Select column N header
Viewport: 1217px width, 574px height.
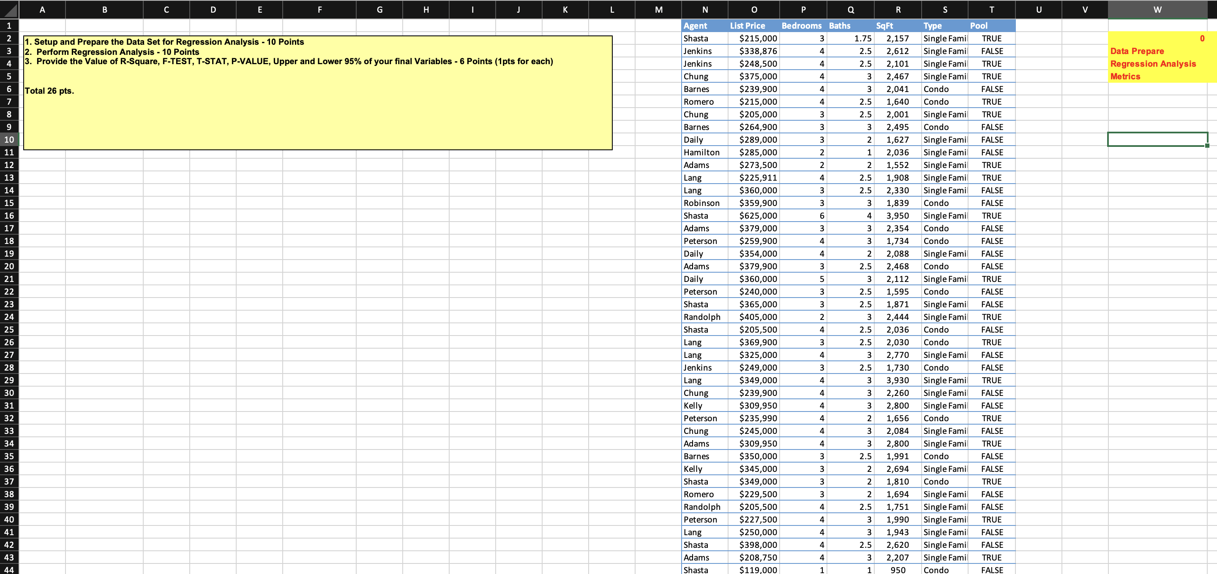[x=705, y=9]
